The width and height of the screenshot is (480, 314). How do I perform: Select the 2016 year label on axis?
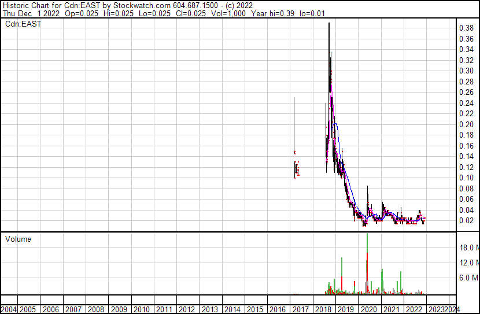[278, 309]
